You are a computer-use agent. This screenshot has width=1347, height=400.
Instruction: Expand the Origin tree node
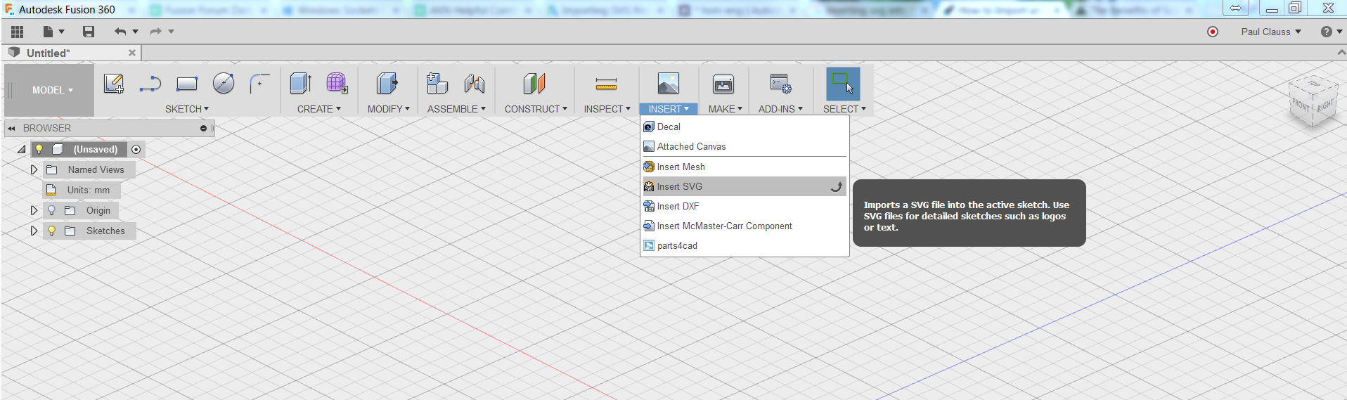[34, 210]
